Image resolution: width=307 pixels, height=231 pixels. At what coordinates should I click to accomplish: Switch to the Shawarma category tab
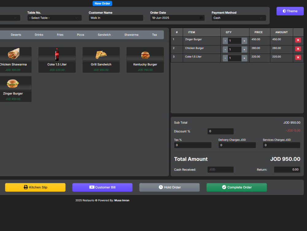131,35
